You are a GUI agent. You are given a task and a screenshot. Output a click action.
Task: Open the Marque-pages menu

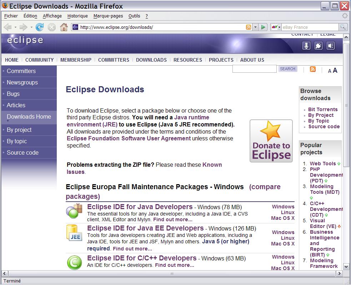click(x=108, y=16)
